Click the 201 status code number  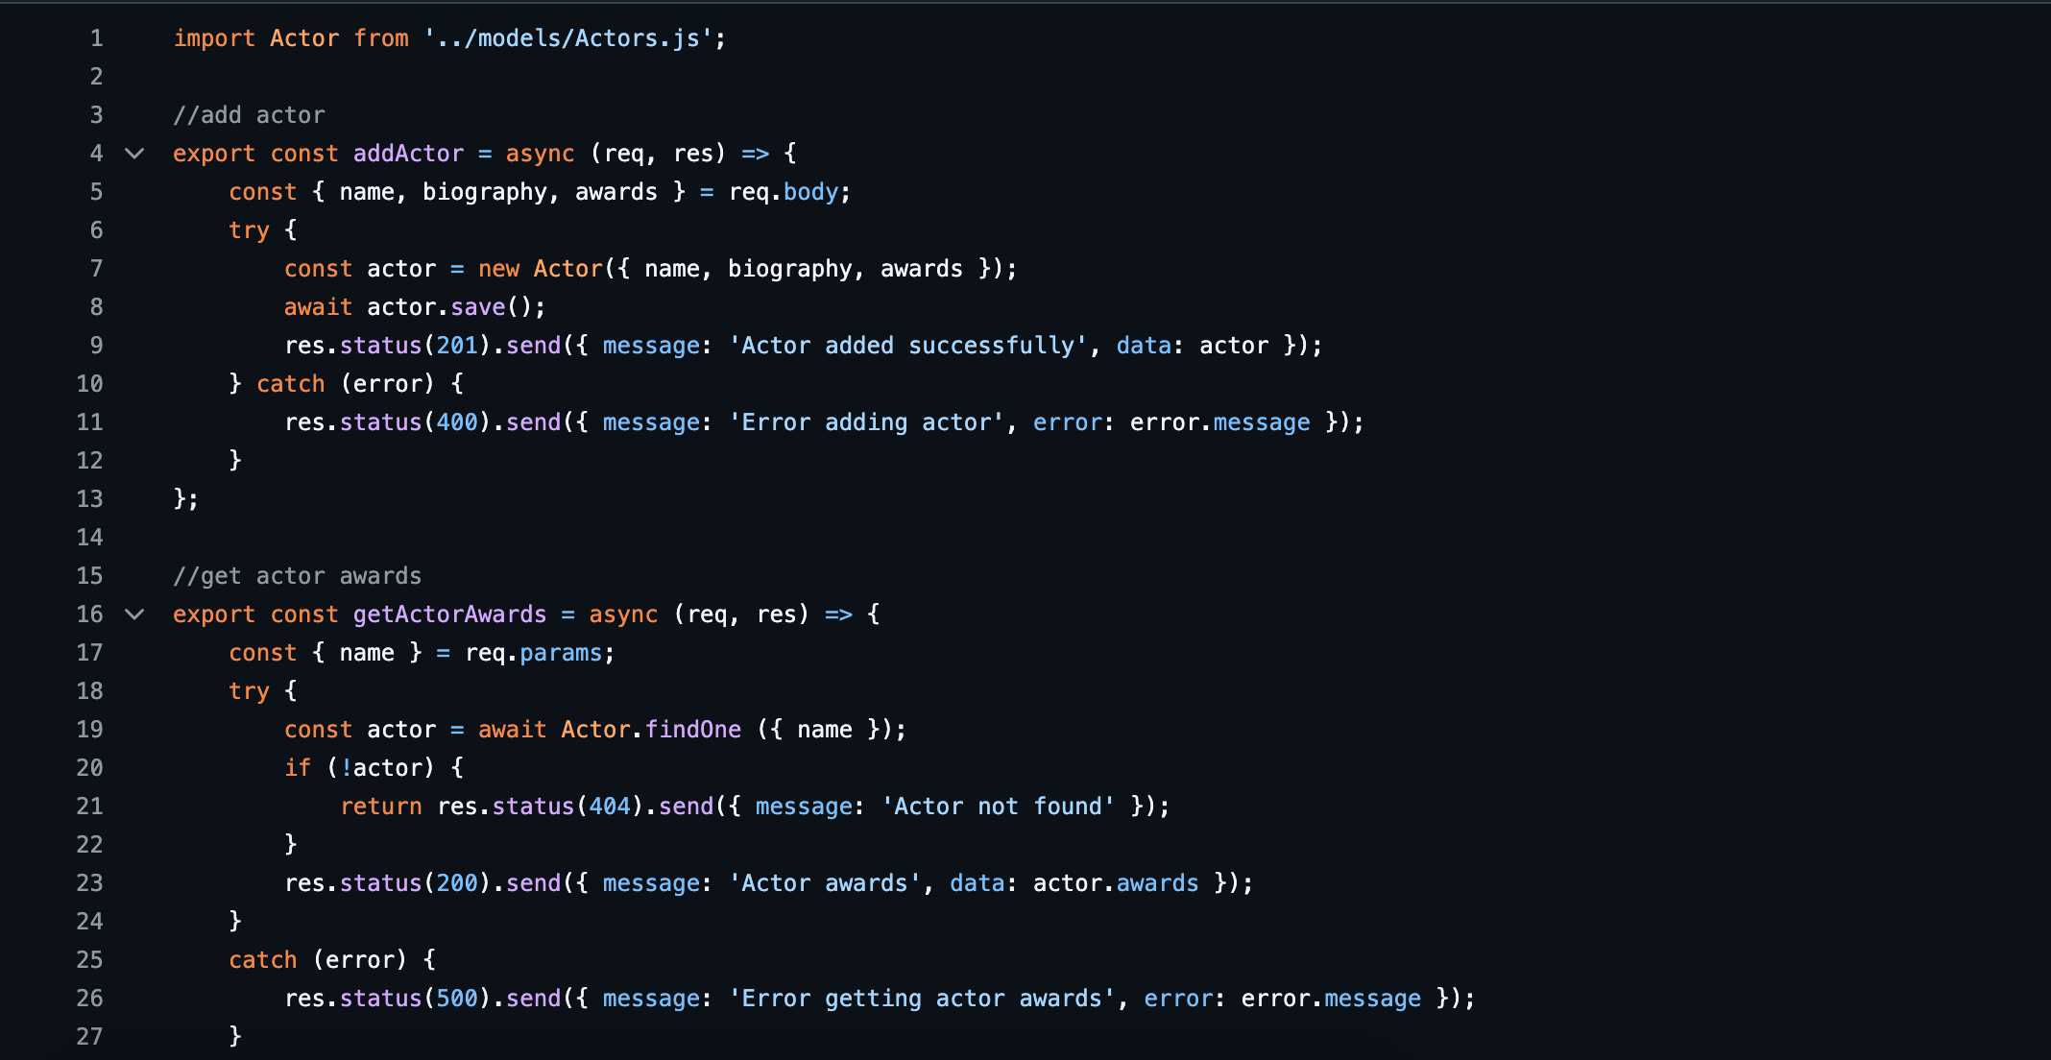pyautogui.click(x=457, y=346)
